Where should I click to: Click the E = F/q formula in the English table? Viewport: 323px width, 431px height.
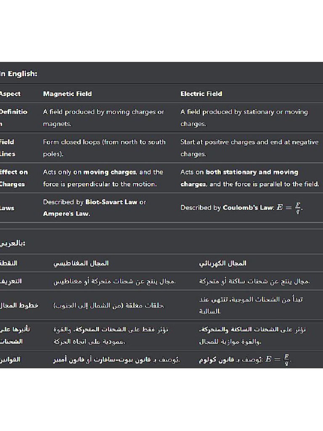point(289,208)
